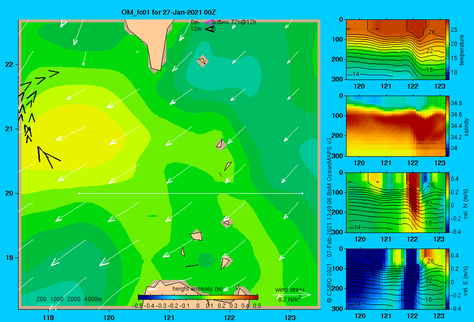The height and width of the screenshot is (322, 474).
Task: Click longitude label 119 on main map
Action: (x=49, y=317)
